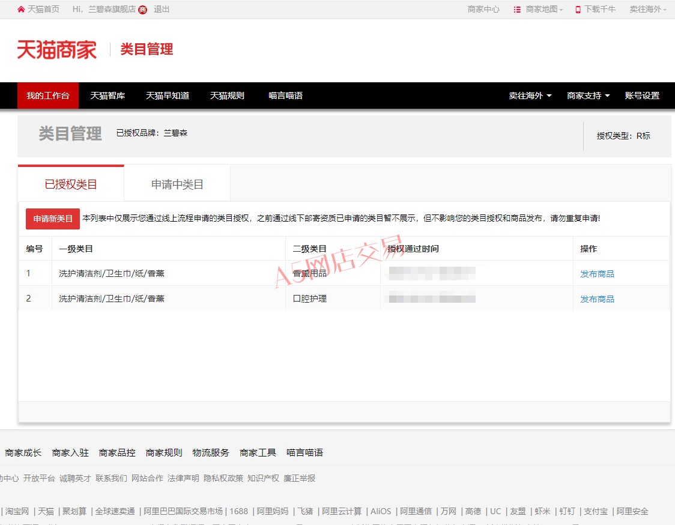675x525 pixels.
Task: Click footer link 喵言喵语
Action: click(x=305, y=453)
